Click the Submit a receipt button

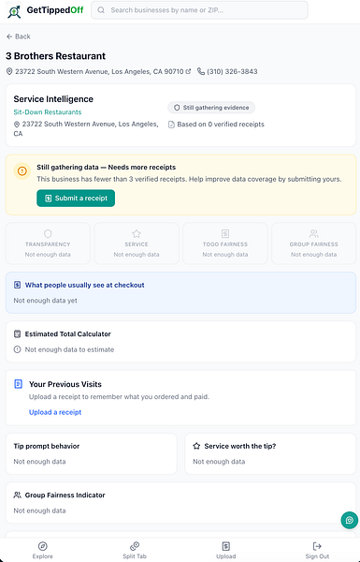(76, 199)
